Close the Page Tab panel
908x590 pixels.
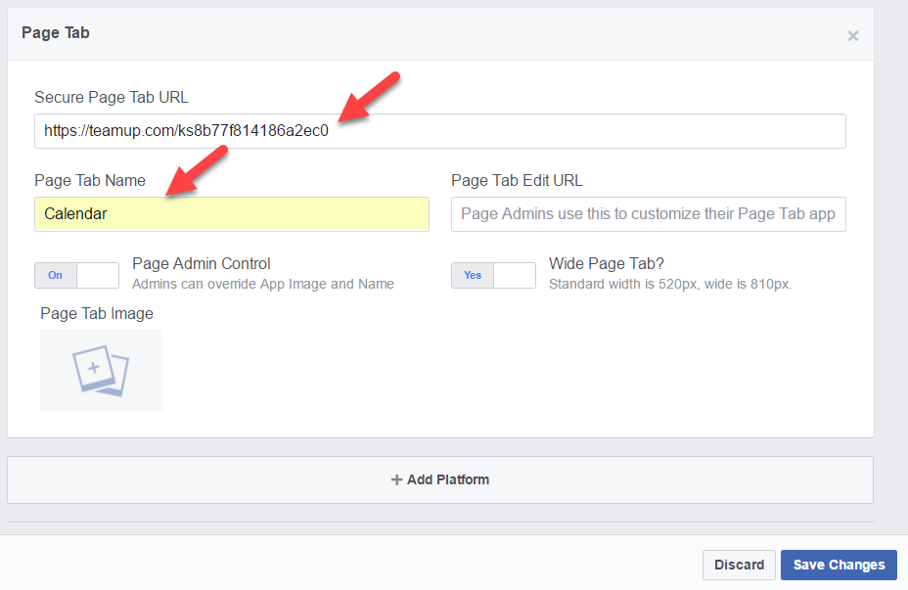pyautogui.click(x=852, y=36)
